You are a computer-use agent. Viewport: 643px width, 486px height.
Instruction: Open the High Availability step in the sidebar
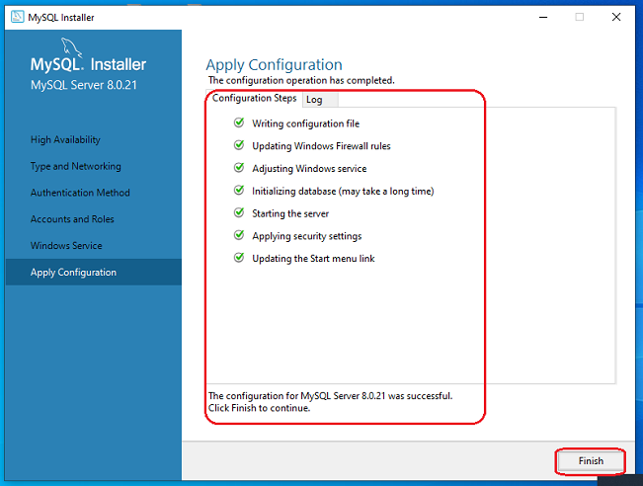tap(65, 140)
